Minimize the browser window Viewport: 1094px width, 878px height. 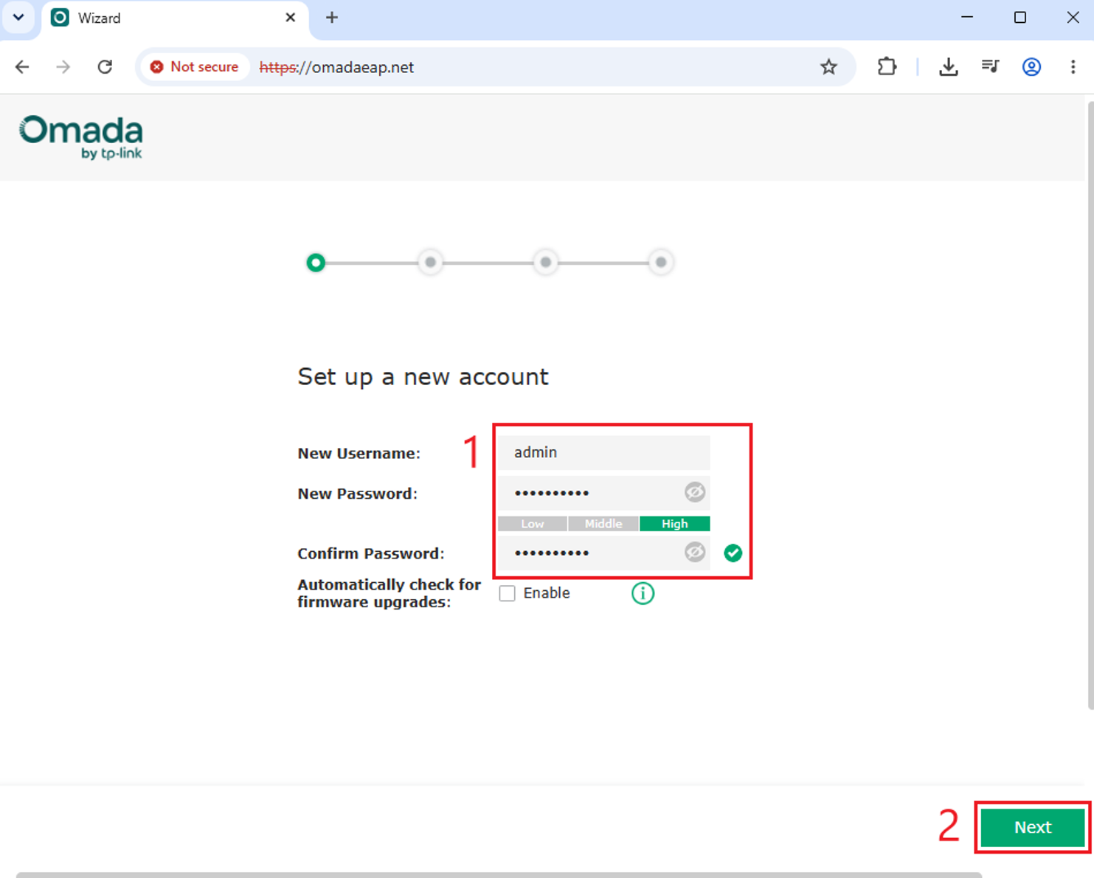[967, 18]
